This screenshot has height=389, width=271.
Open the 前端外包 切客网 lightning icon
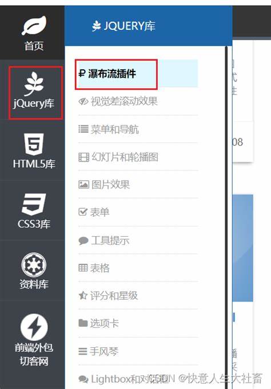click(34, 327)
